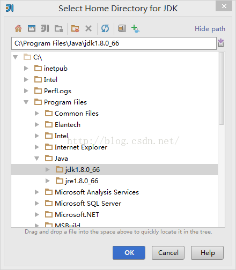Collapse the Program Files folder
The width and height of the screenshot is (236, 270).
(x=26, y=102)
